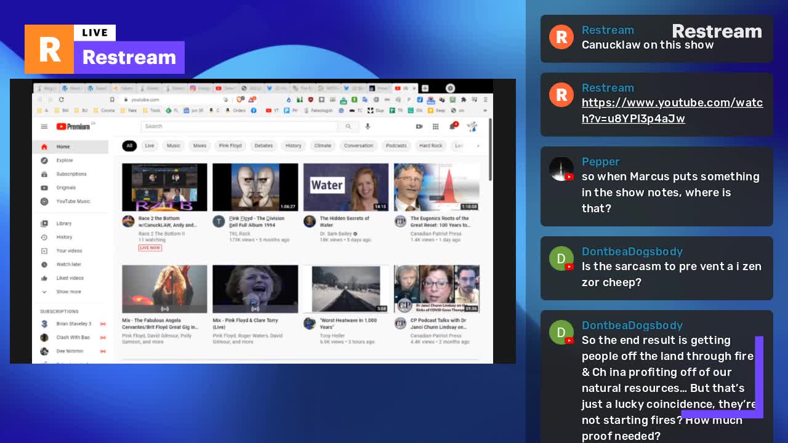Select the All filter chip
This screenshot has width=788, height=443.
point(129,146)
